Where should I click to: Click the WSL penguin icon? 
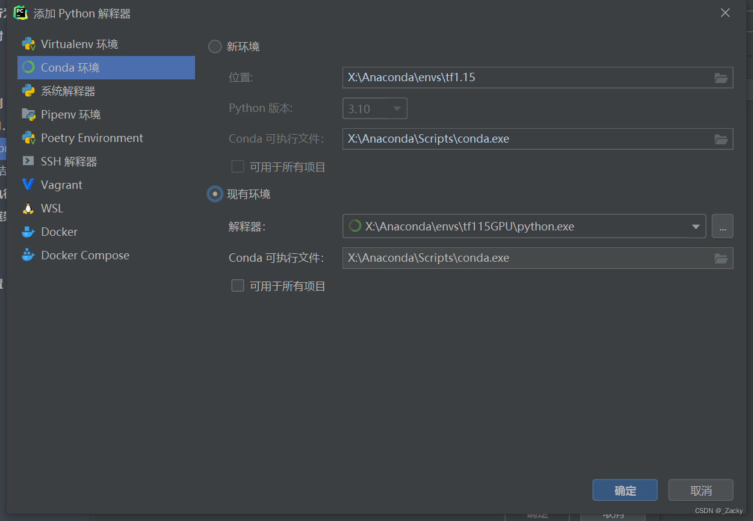28,208
